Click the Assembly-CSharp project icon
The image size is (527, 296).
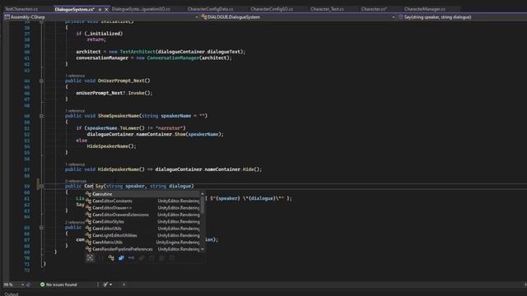7,16
